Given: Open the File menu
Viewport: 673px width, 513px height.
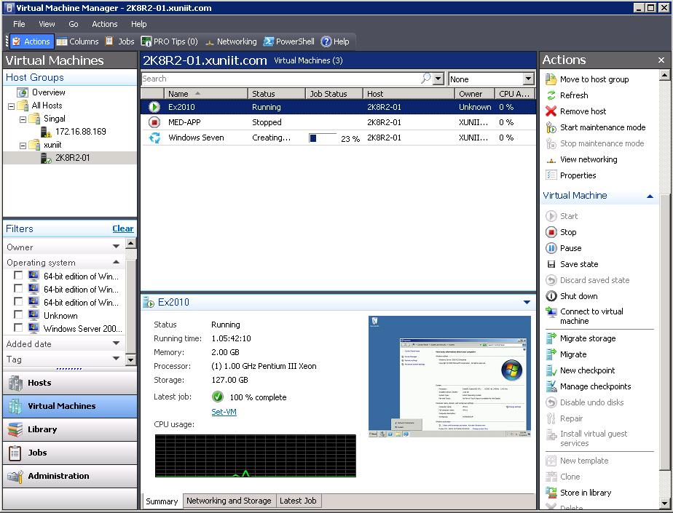Looking at the screenshot, I should pos(19,24).
